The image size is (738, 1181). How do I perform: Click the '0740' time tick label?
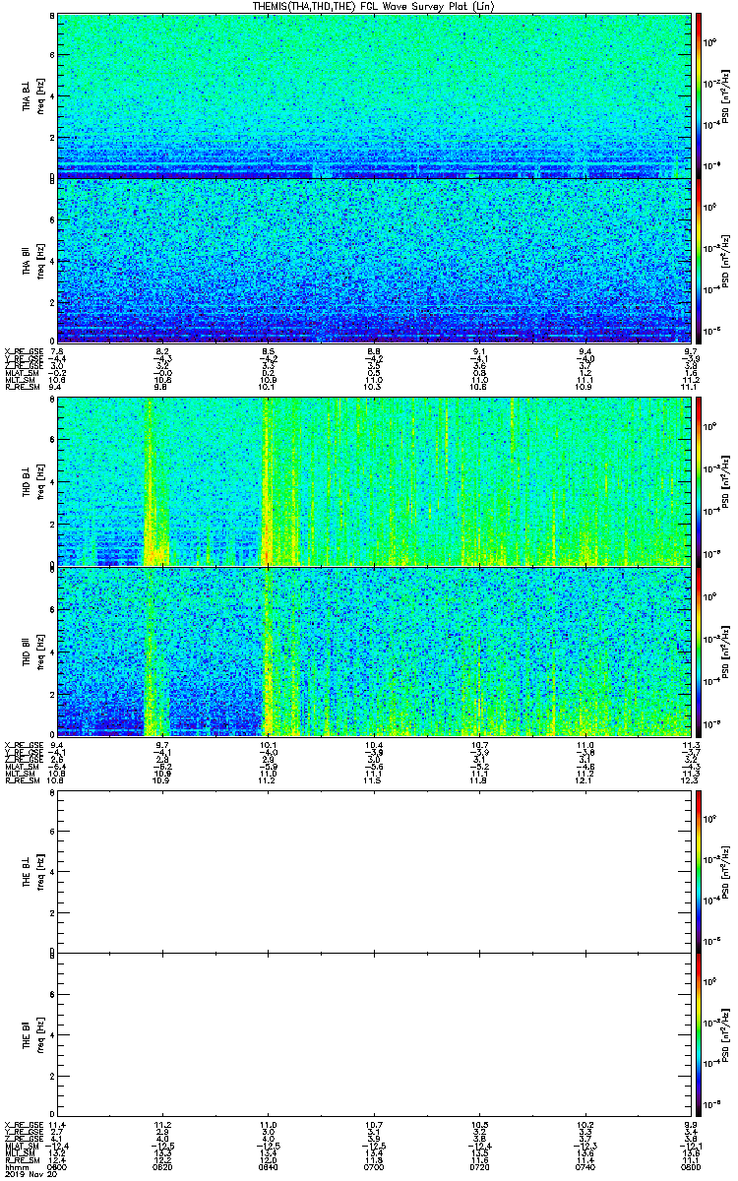(584, 1167)
